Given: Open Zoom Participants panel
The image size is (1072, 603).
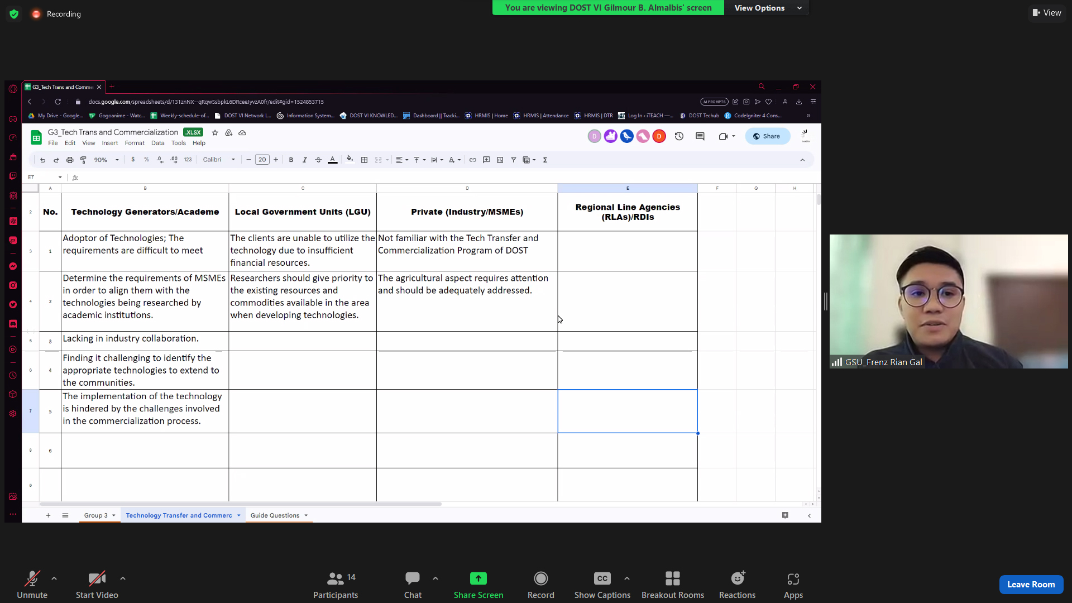Looking at the screenshot, I should coord(336,585).
